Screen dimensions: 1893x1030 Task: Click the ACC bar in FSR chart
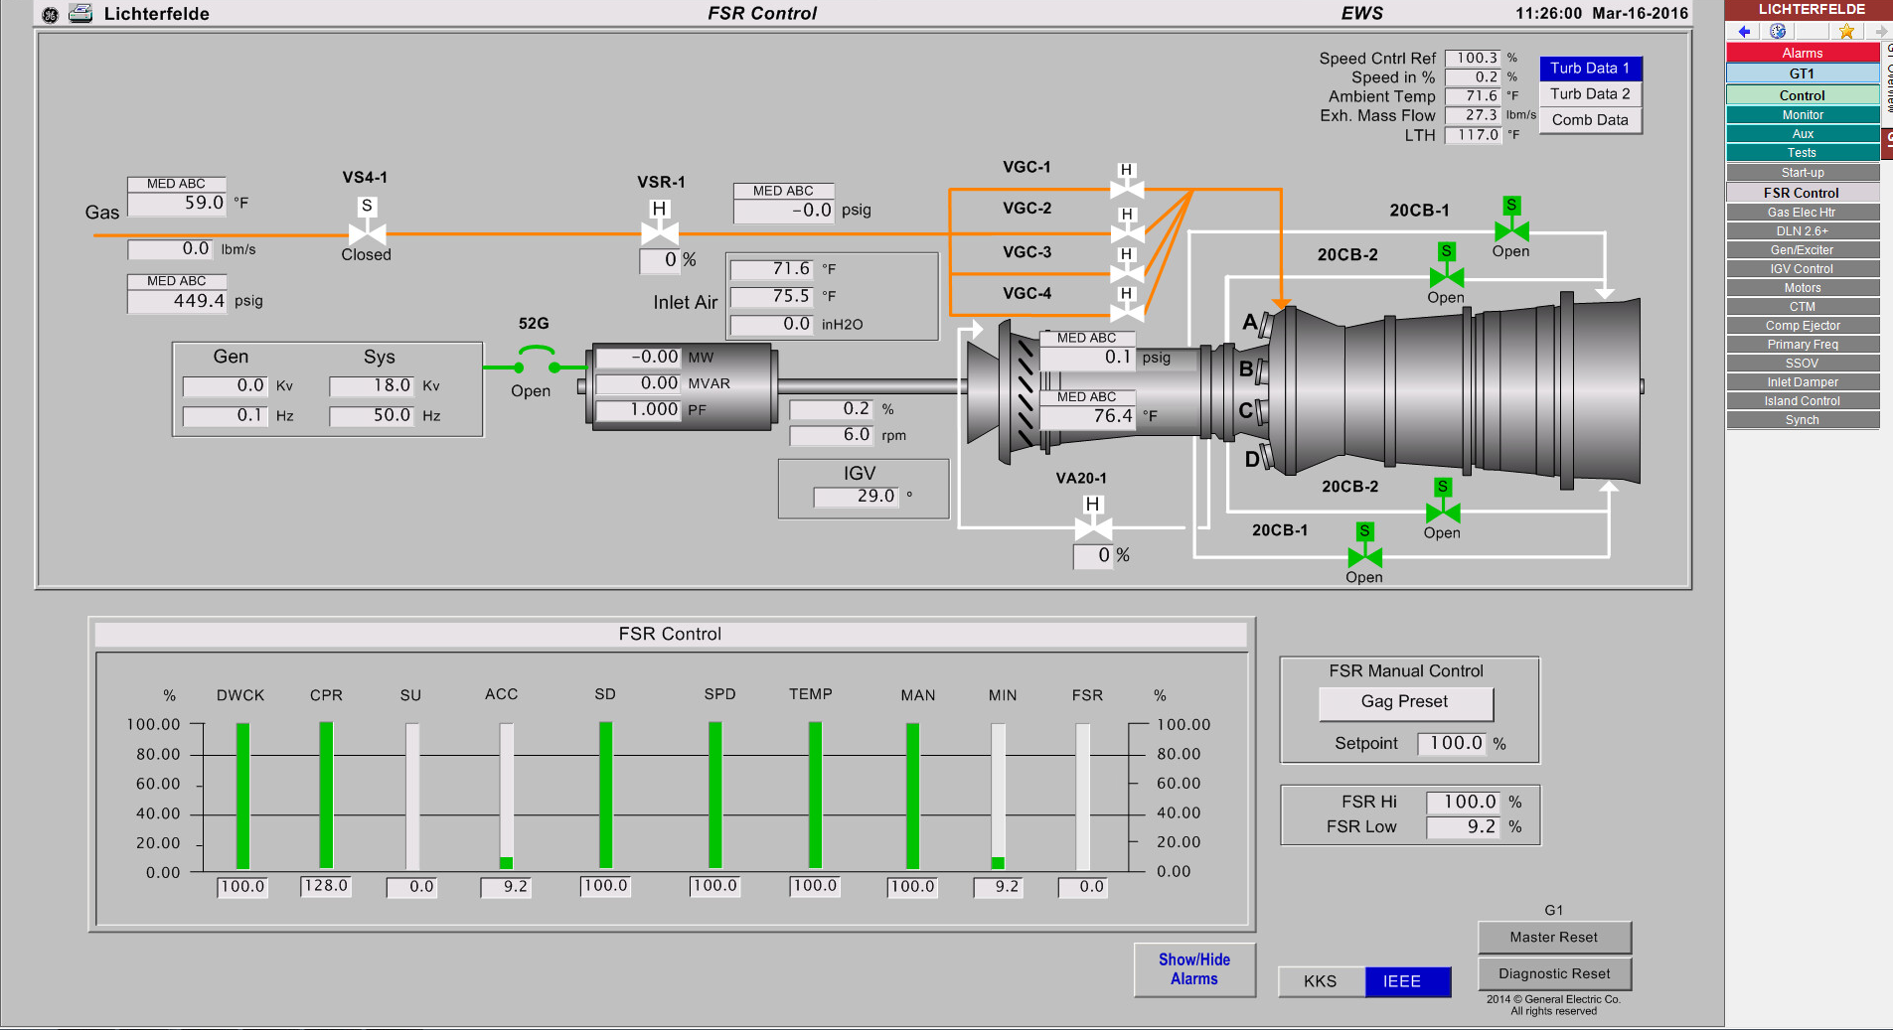point(506,796)
